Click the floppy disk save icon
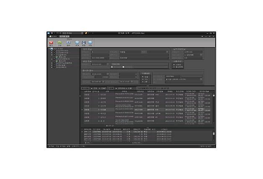Image resolution: width=263 pixels, height=179 pixels. [x=84, y=43]
